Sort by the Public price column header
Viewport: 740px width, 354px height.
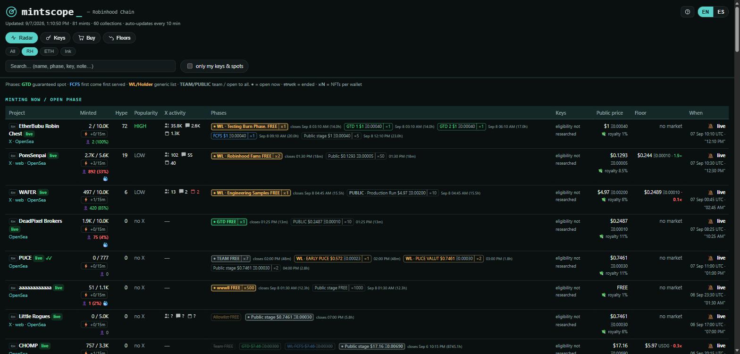coord(609,113)
